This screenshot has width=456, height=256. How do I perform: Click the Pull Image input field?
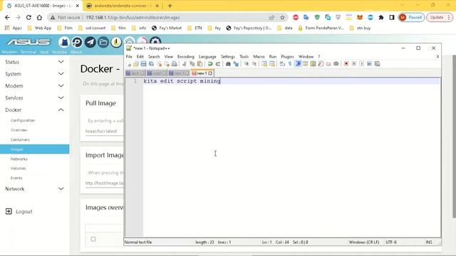(105, 131)
